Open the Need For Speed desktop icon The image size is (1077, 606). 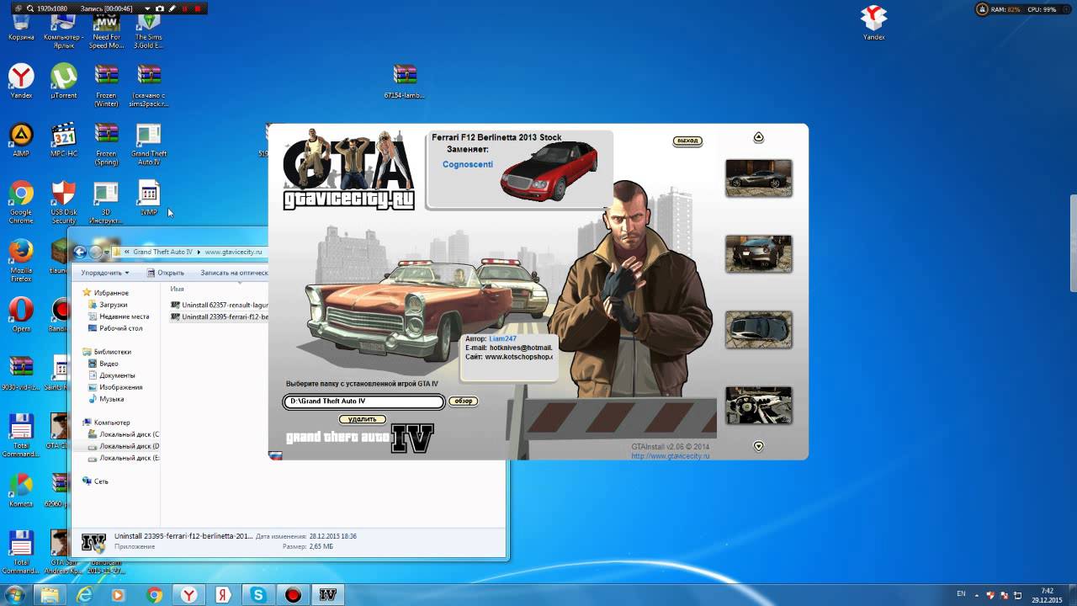(x=107, y=29)
